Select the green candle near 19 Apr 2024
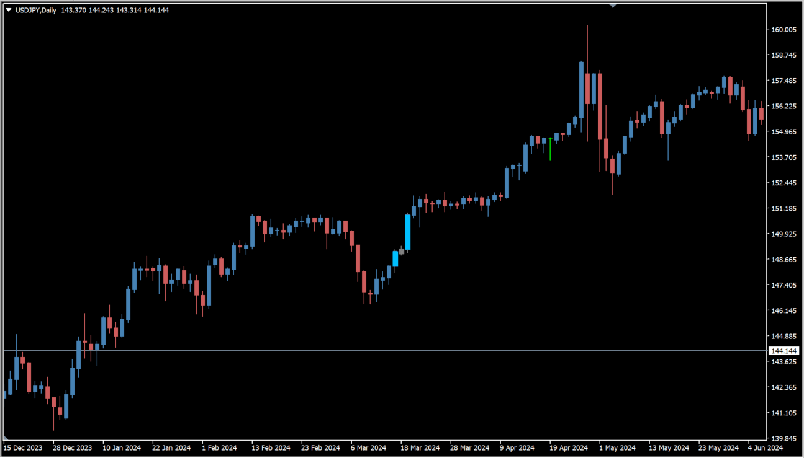 coord(550,149)
